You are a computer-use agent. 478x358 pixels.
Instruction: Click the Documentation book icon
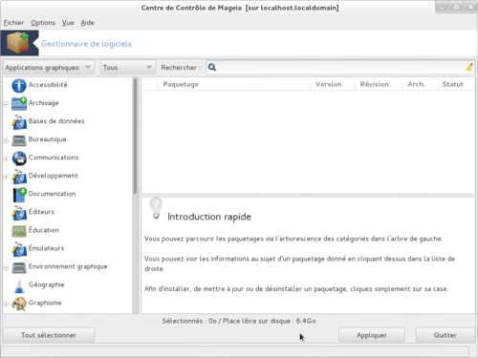tap(19, 195)
